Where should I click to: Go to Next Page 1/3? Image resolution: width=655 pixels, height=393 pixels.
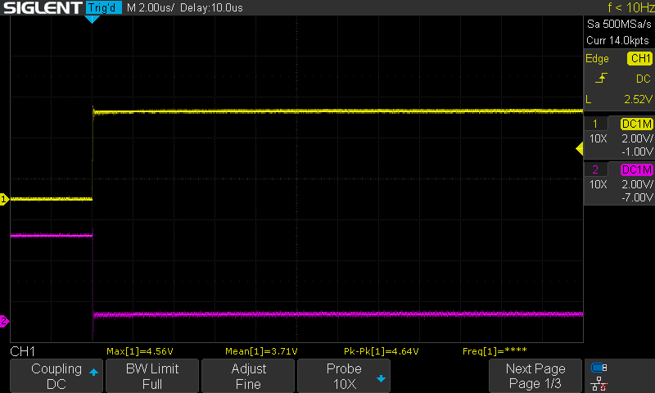point(535,376)
